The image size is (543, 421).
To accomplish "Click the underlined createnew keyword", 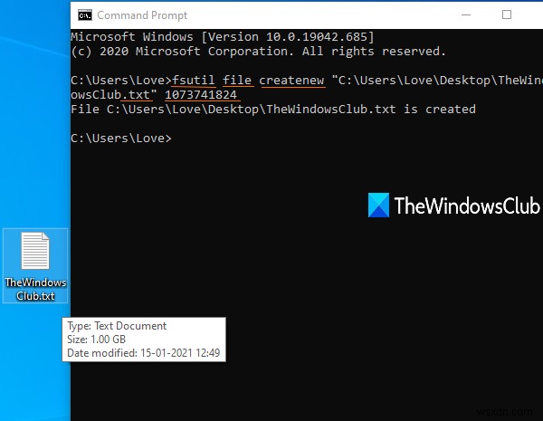I will click(291, 81).
